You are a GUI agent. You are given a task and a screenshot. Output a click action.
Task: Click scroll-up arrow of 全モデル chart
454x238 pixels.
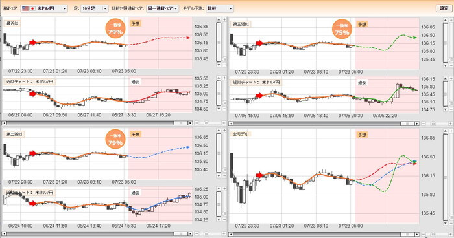(x=446, y=131)
